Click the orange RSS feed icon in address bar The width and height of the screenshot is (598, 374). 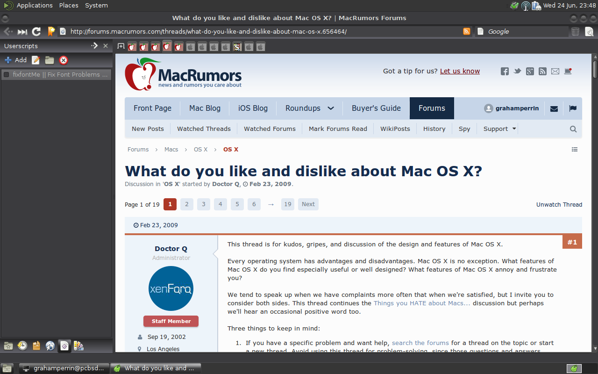467,32
